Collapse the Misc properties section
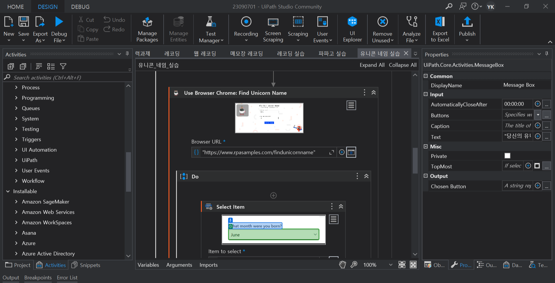 pyautogui.click(x=425, y=147)
